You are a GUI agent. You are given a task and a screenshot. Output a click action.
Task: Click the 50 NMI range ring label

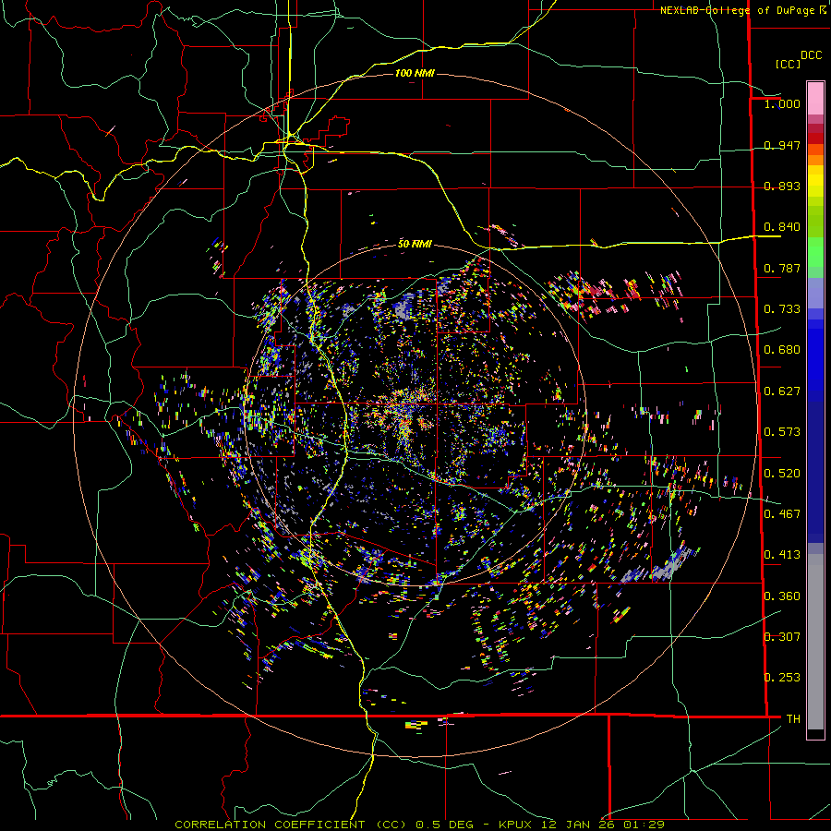(415, 244)
